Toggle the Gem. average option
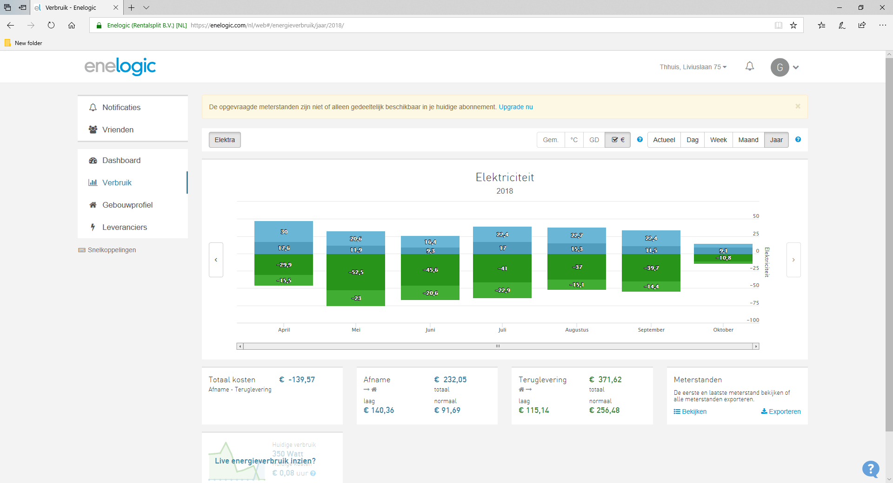The image size is (893, 483). 551,140
